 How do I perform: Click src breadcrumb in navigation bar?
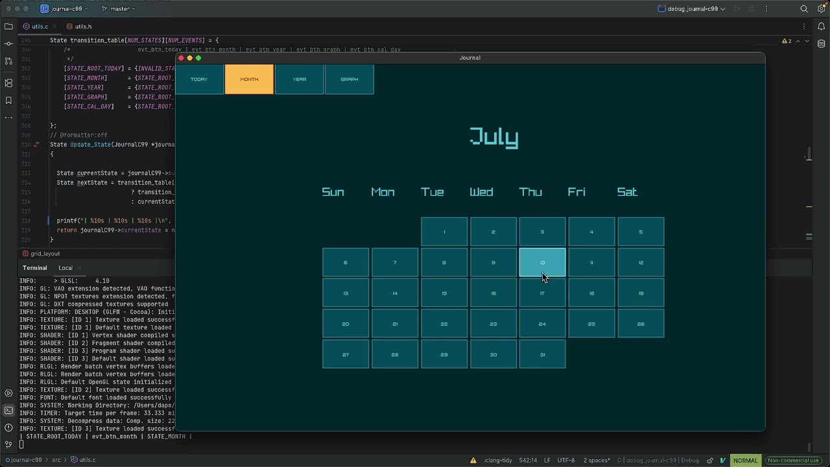(56, 461)
